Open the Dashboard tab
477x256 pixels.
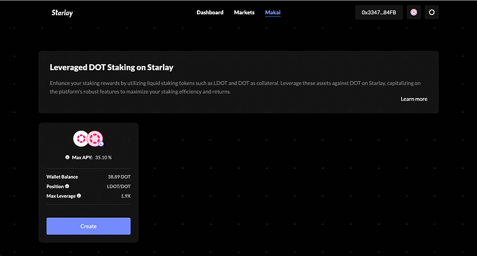pos(210,12)
